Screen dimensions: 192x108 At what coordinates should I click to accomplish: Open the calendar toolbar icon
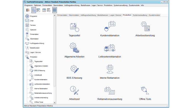pyautogui.click(x=44, y=10)
